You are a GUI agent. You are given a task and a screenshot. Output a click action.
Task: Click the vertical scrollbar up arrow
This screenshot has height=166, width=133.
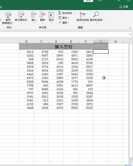[x=131, y=41]
